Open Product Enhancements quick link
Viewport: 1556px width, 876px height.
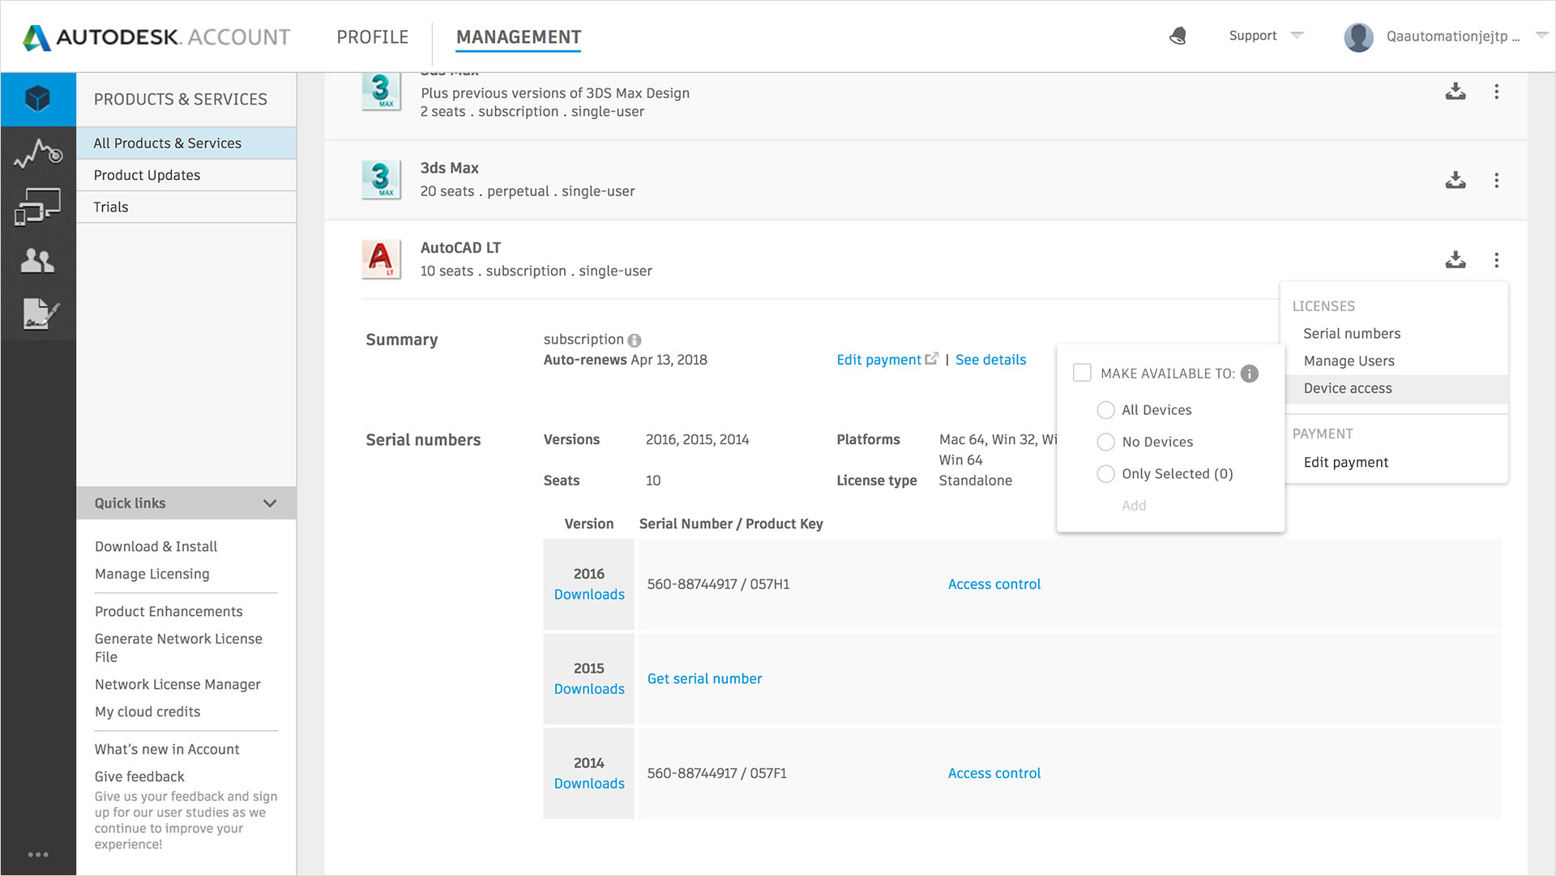pos(169,612)
